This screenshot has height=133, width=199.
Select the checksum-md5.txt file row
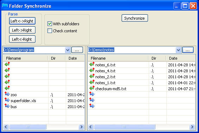click(141, 89)
